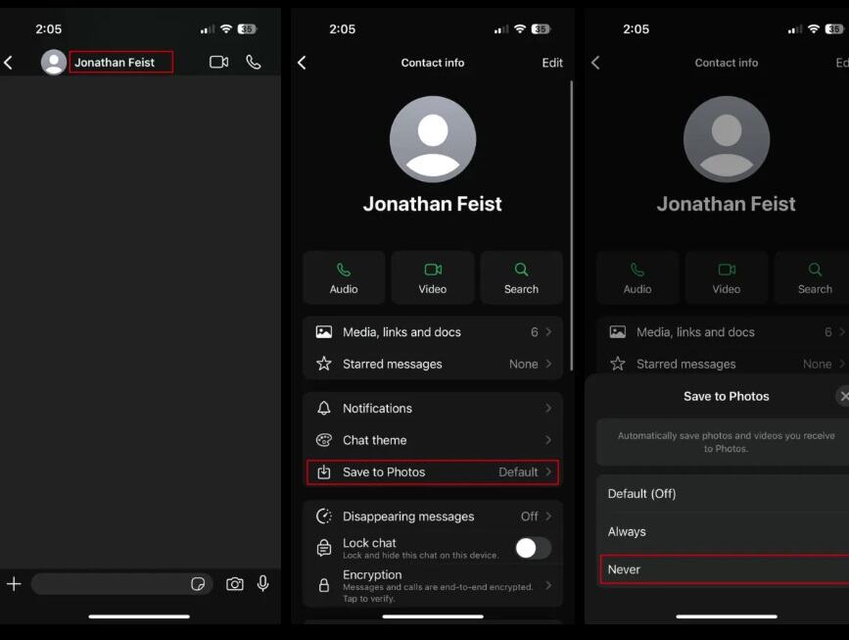Tap Media picture icon in middle screen
Image resolution: width=849 pixels, height=640 pixels.
(324, 332)
